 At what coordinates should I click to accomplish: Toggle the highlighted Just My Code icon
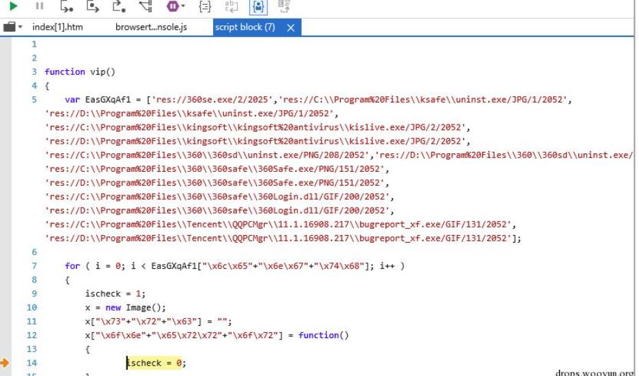(258, 6)
